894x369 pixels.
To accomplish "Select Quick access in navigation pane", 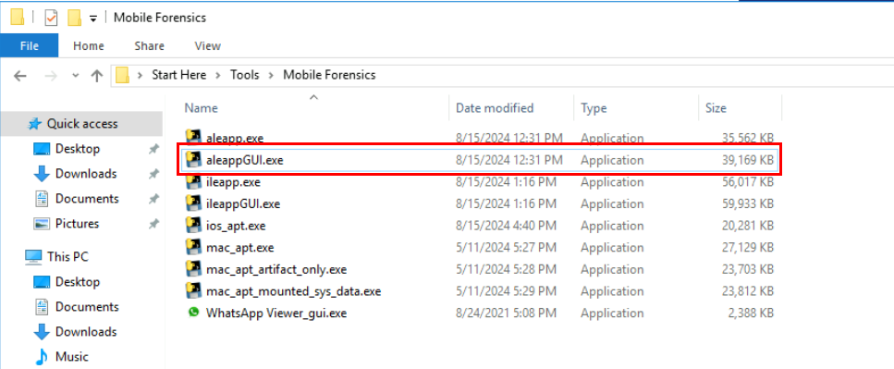I will tap(81, 124).
